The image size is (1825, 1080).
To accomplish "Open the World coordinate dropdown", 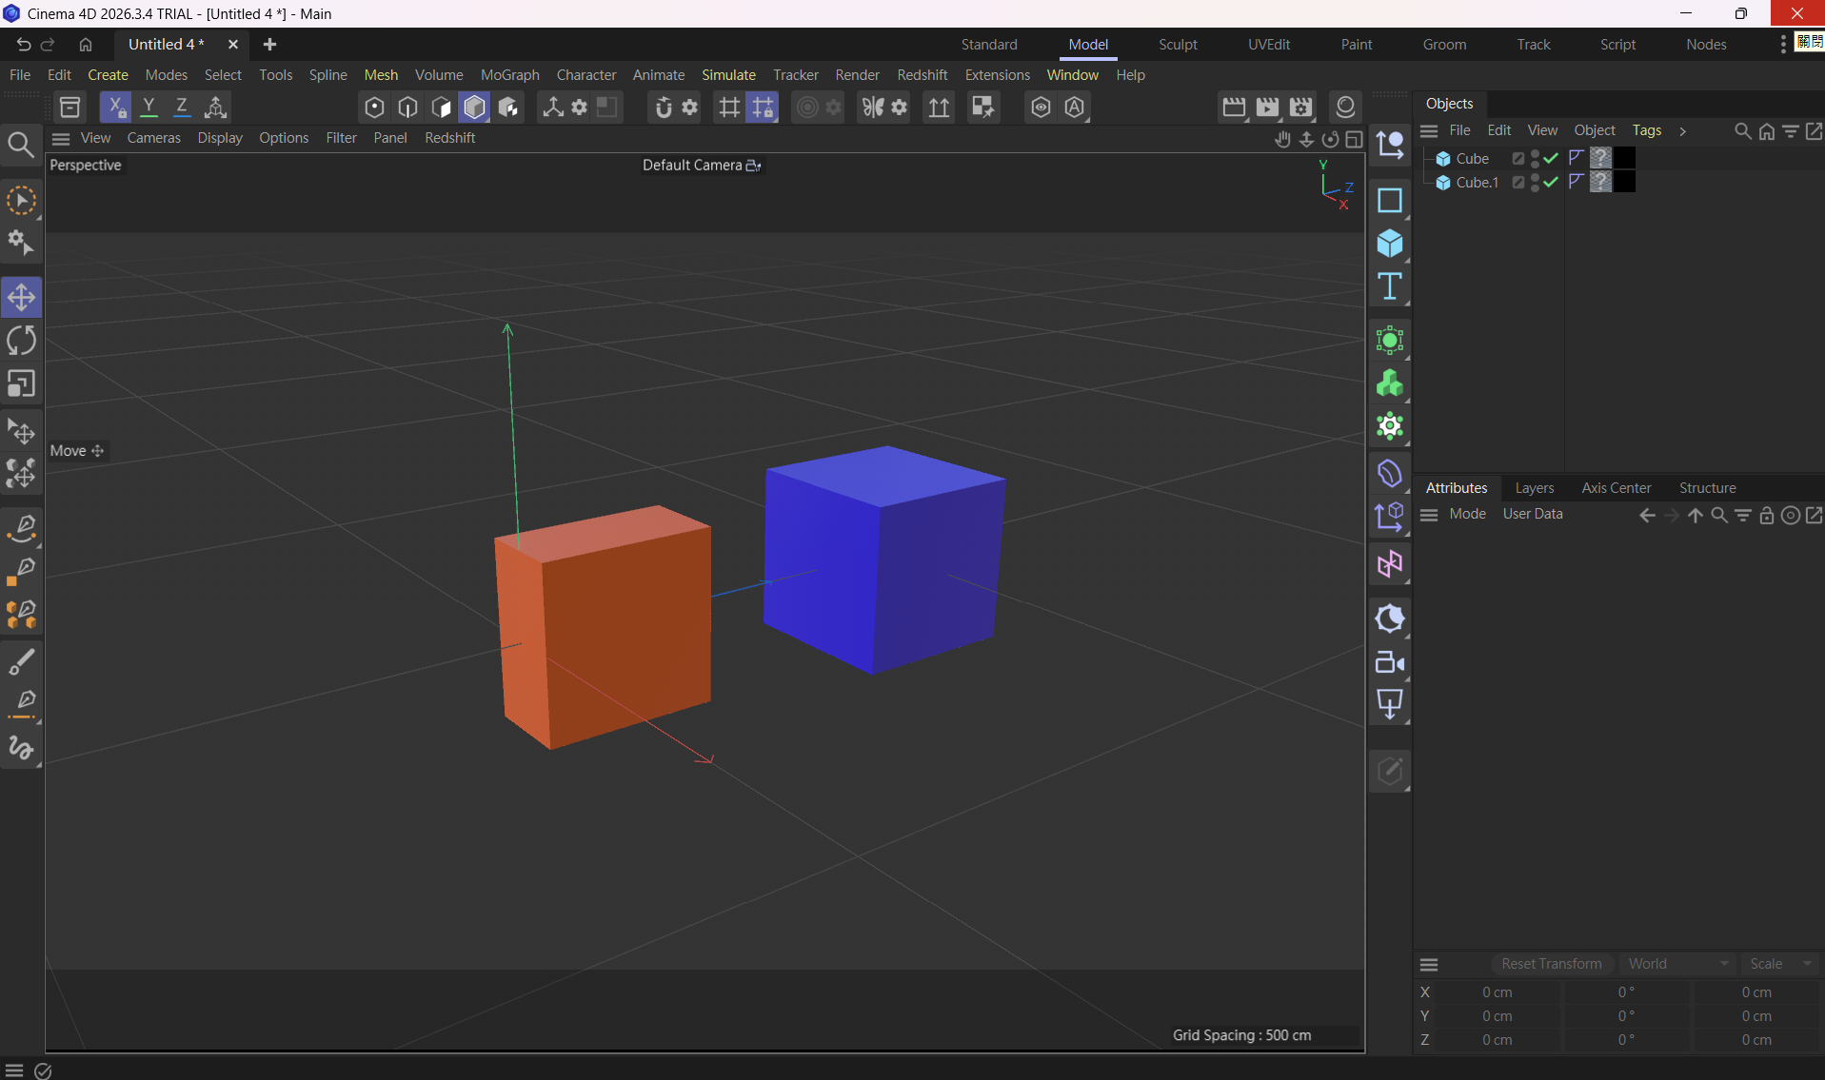I will (x=1677, y=964).
